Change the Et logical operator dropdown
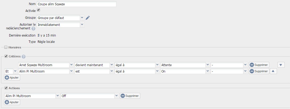This screenshot has height=109, width=290. [x=11, y=71]
